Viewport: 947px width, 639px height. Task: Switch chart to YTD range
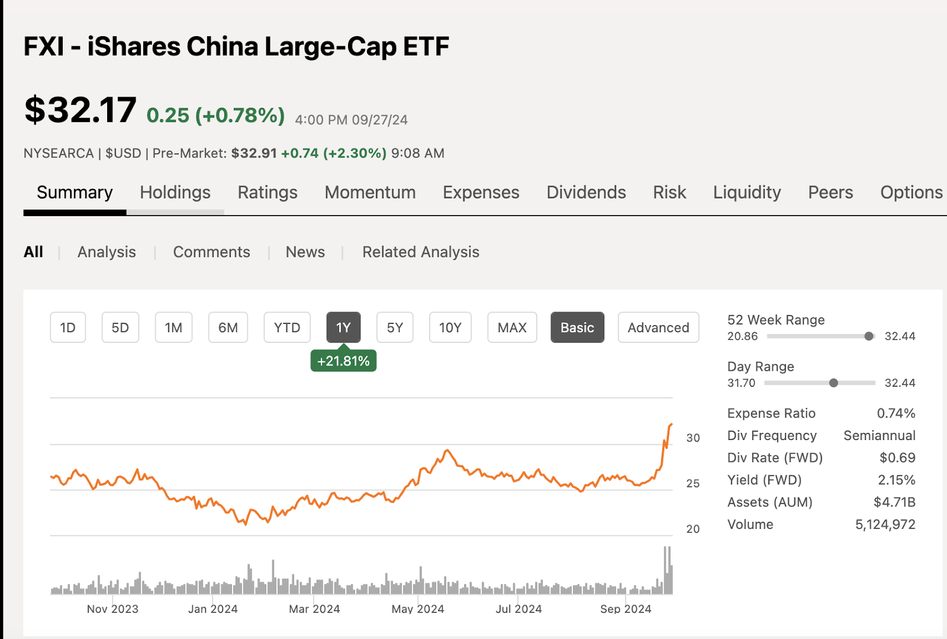pyautogui.click(x=287, y=327)
